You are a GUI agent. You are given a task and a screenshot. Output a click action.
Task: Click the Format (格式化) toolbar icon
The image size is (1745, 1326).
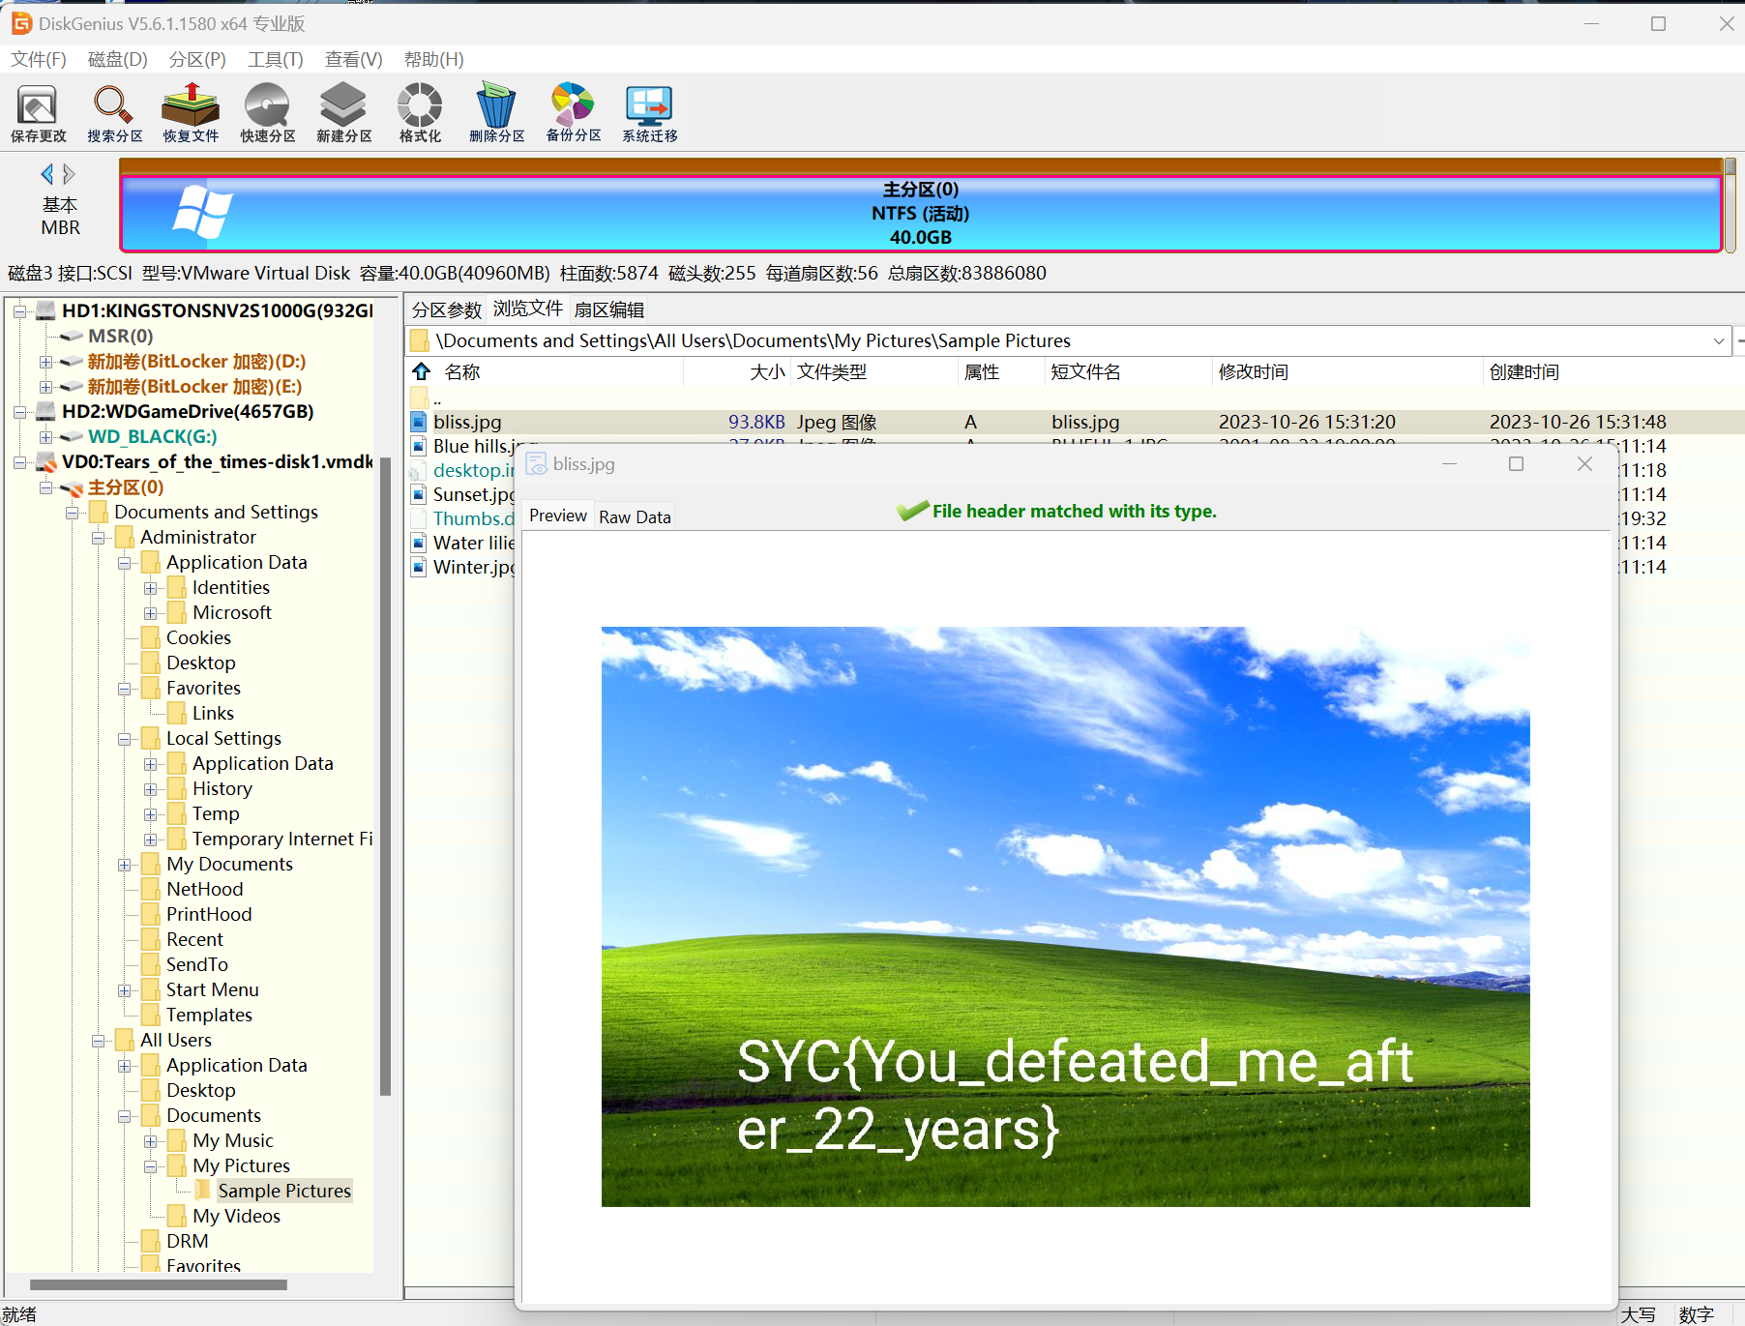[420, 113]
